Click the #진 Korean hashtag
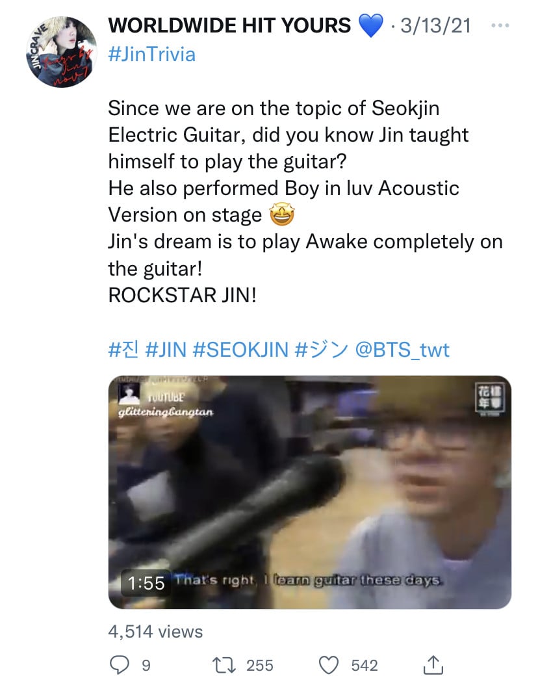 point(123,350)
